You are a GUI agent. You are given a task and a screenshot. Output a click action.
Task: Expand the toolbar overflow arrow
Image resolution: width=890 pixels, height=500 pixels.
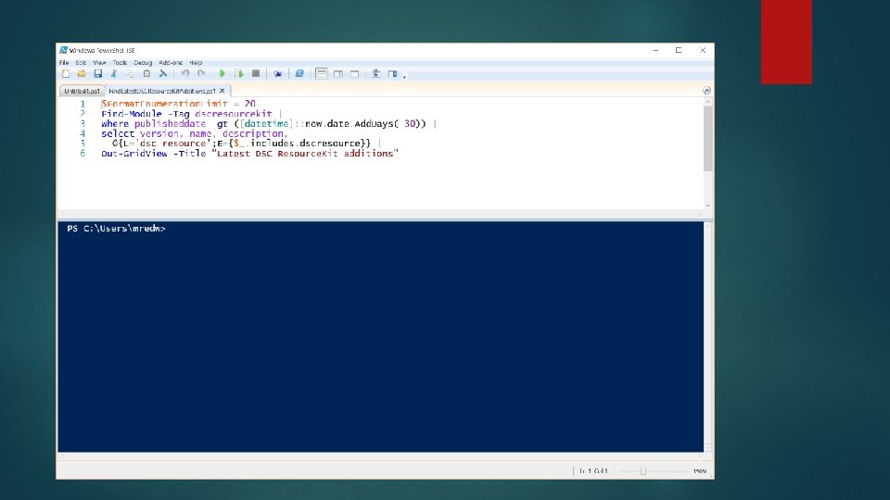[x=405, y=76]
